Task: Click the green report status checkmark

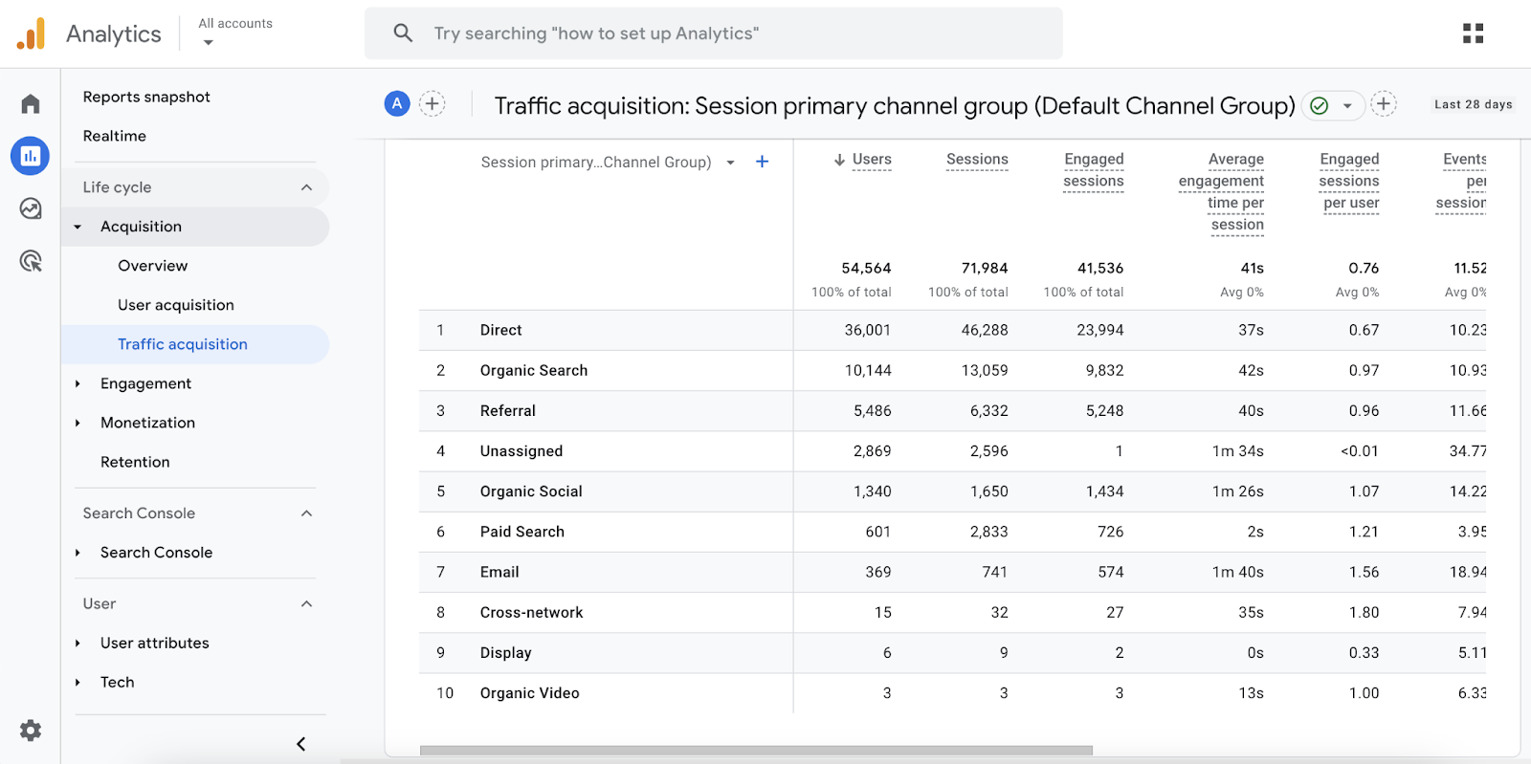Action: [1320, 105]
